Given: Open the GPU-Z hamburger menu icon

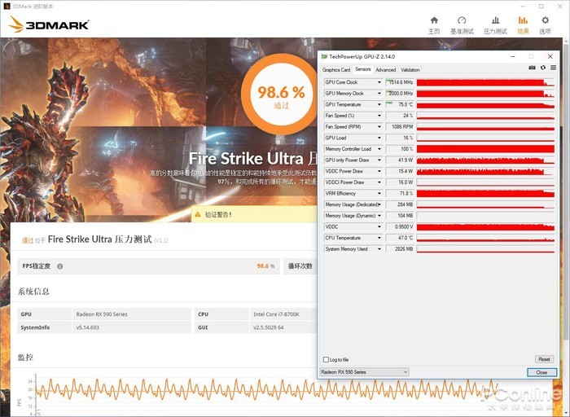Looking at the screenshot, I should pos(553,68).
